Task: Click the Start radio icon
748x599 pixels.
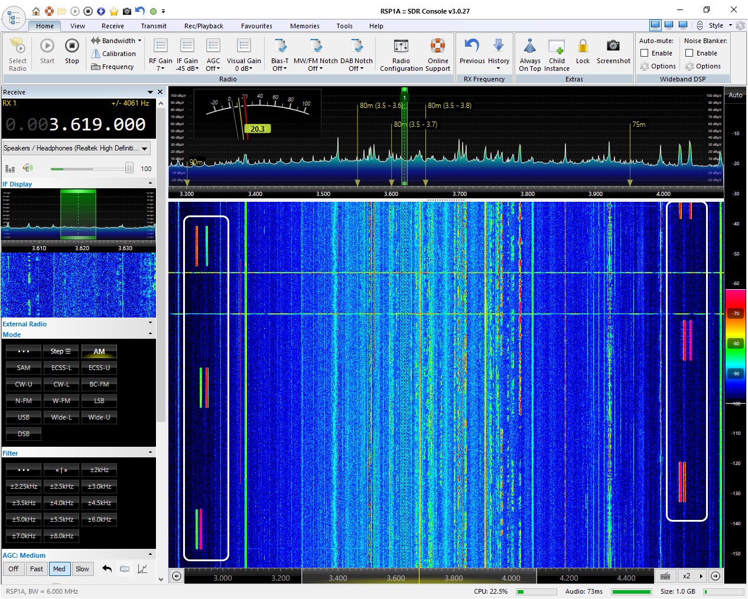Action: coord(47,47)
